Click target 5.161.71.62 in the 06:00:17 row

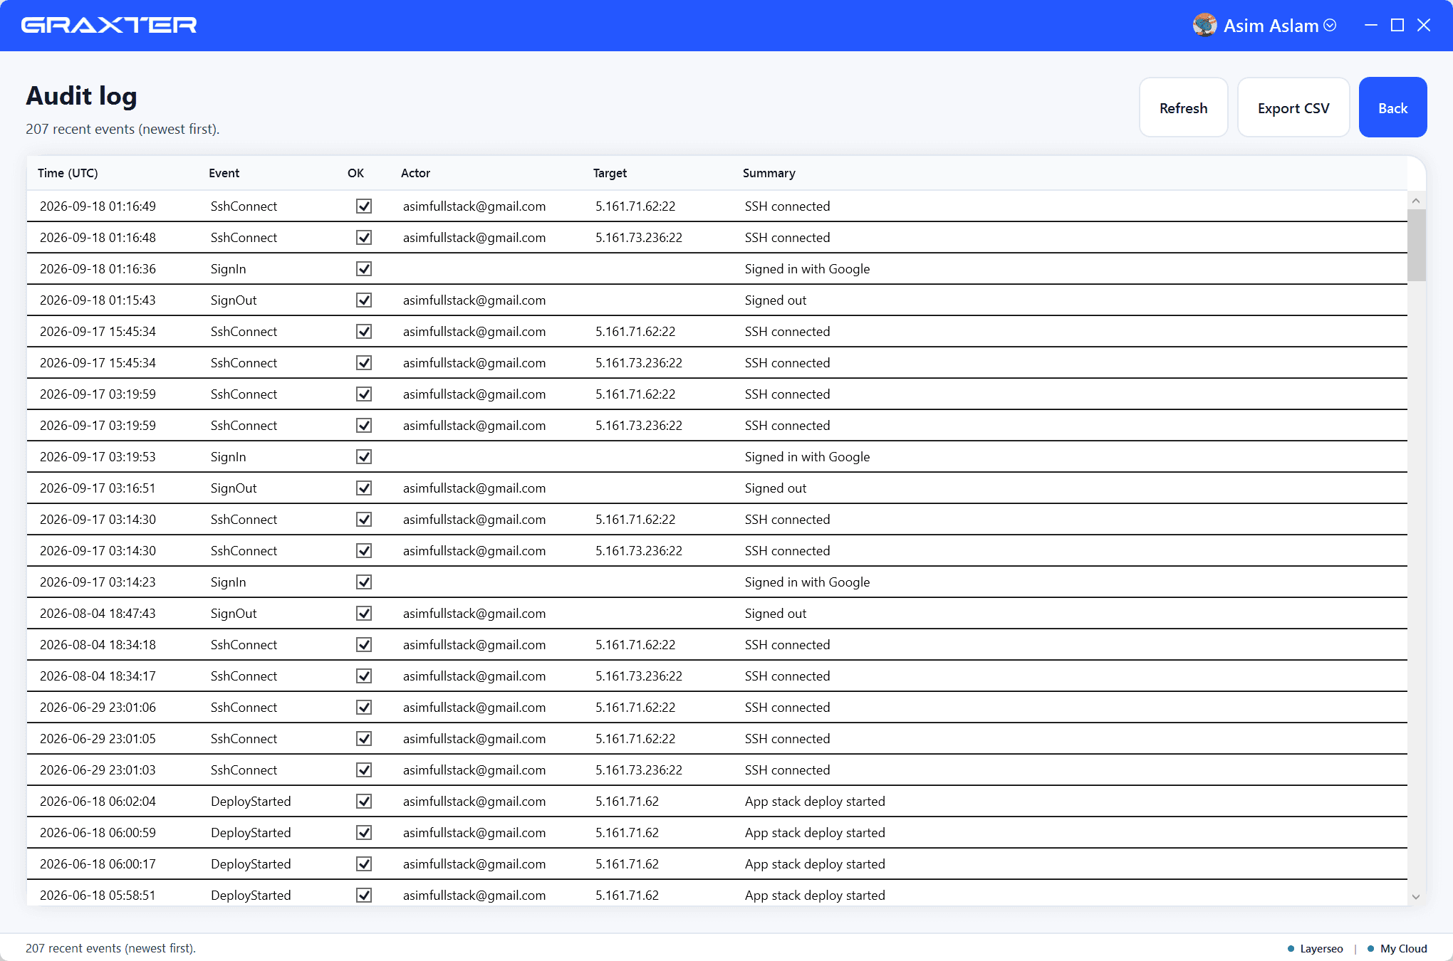click(x=627, y=864)
